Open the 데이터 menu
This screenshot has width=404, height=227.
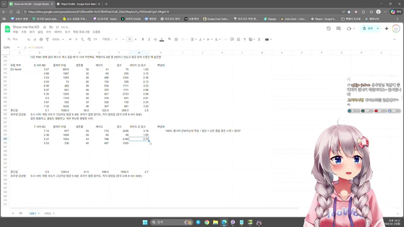pos(58,32)
